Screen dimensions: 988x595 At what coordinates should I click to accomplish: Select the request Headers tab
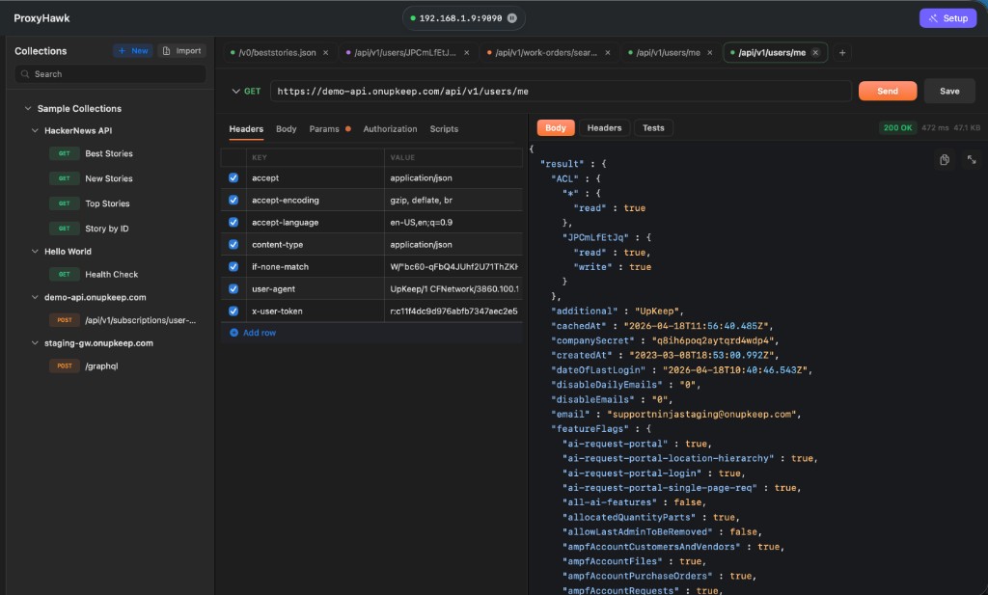pyautogui.click(x=246, y=129)
